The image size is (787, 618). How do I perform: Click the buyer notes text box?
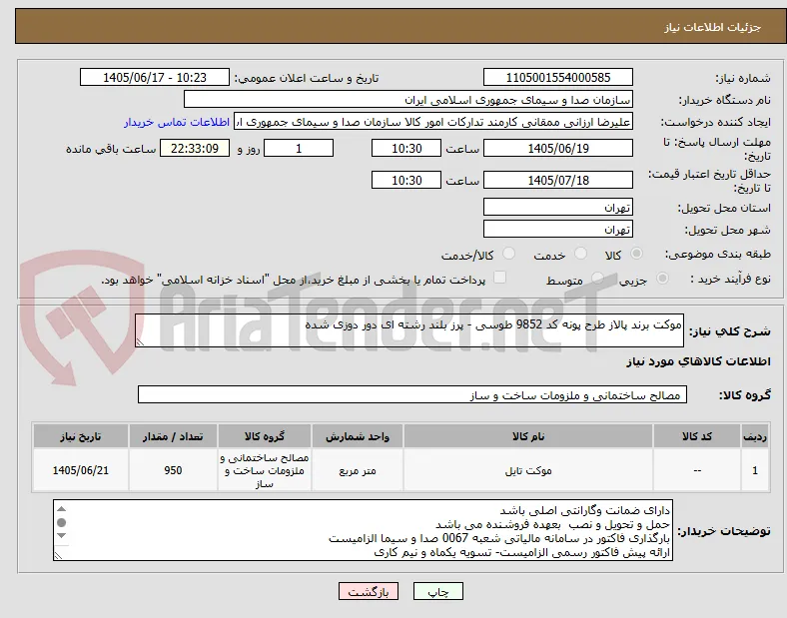coord(363,530)
